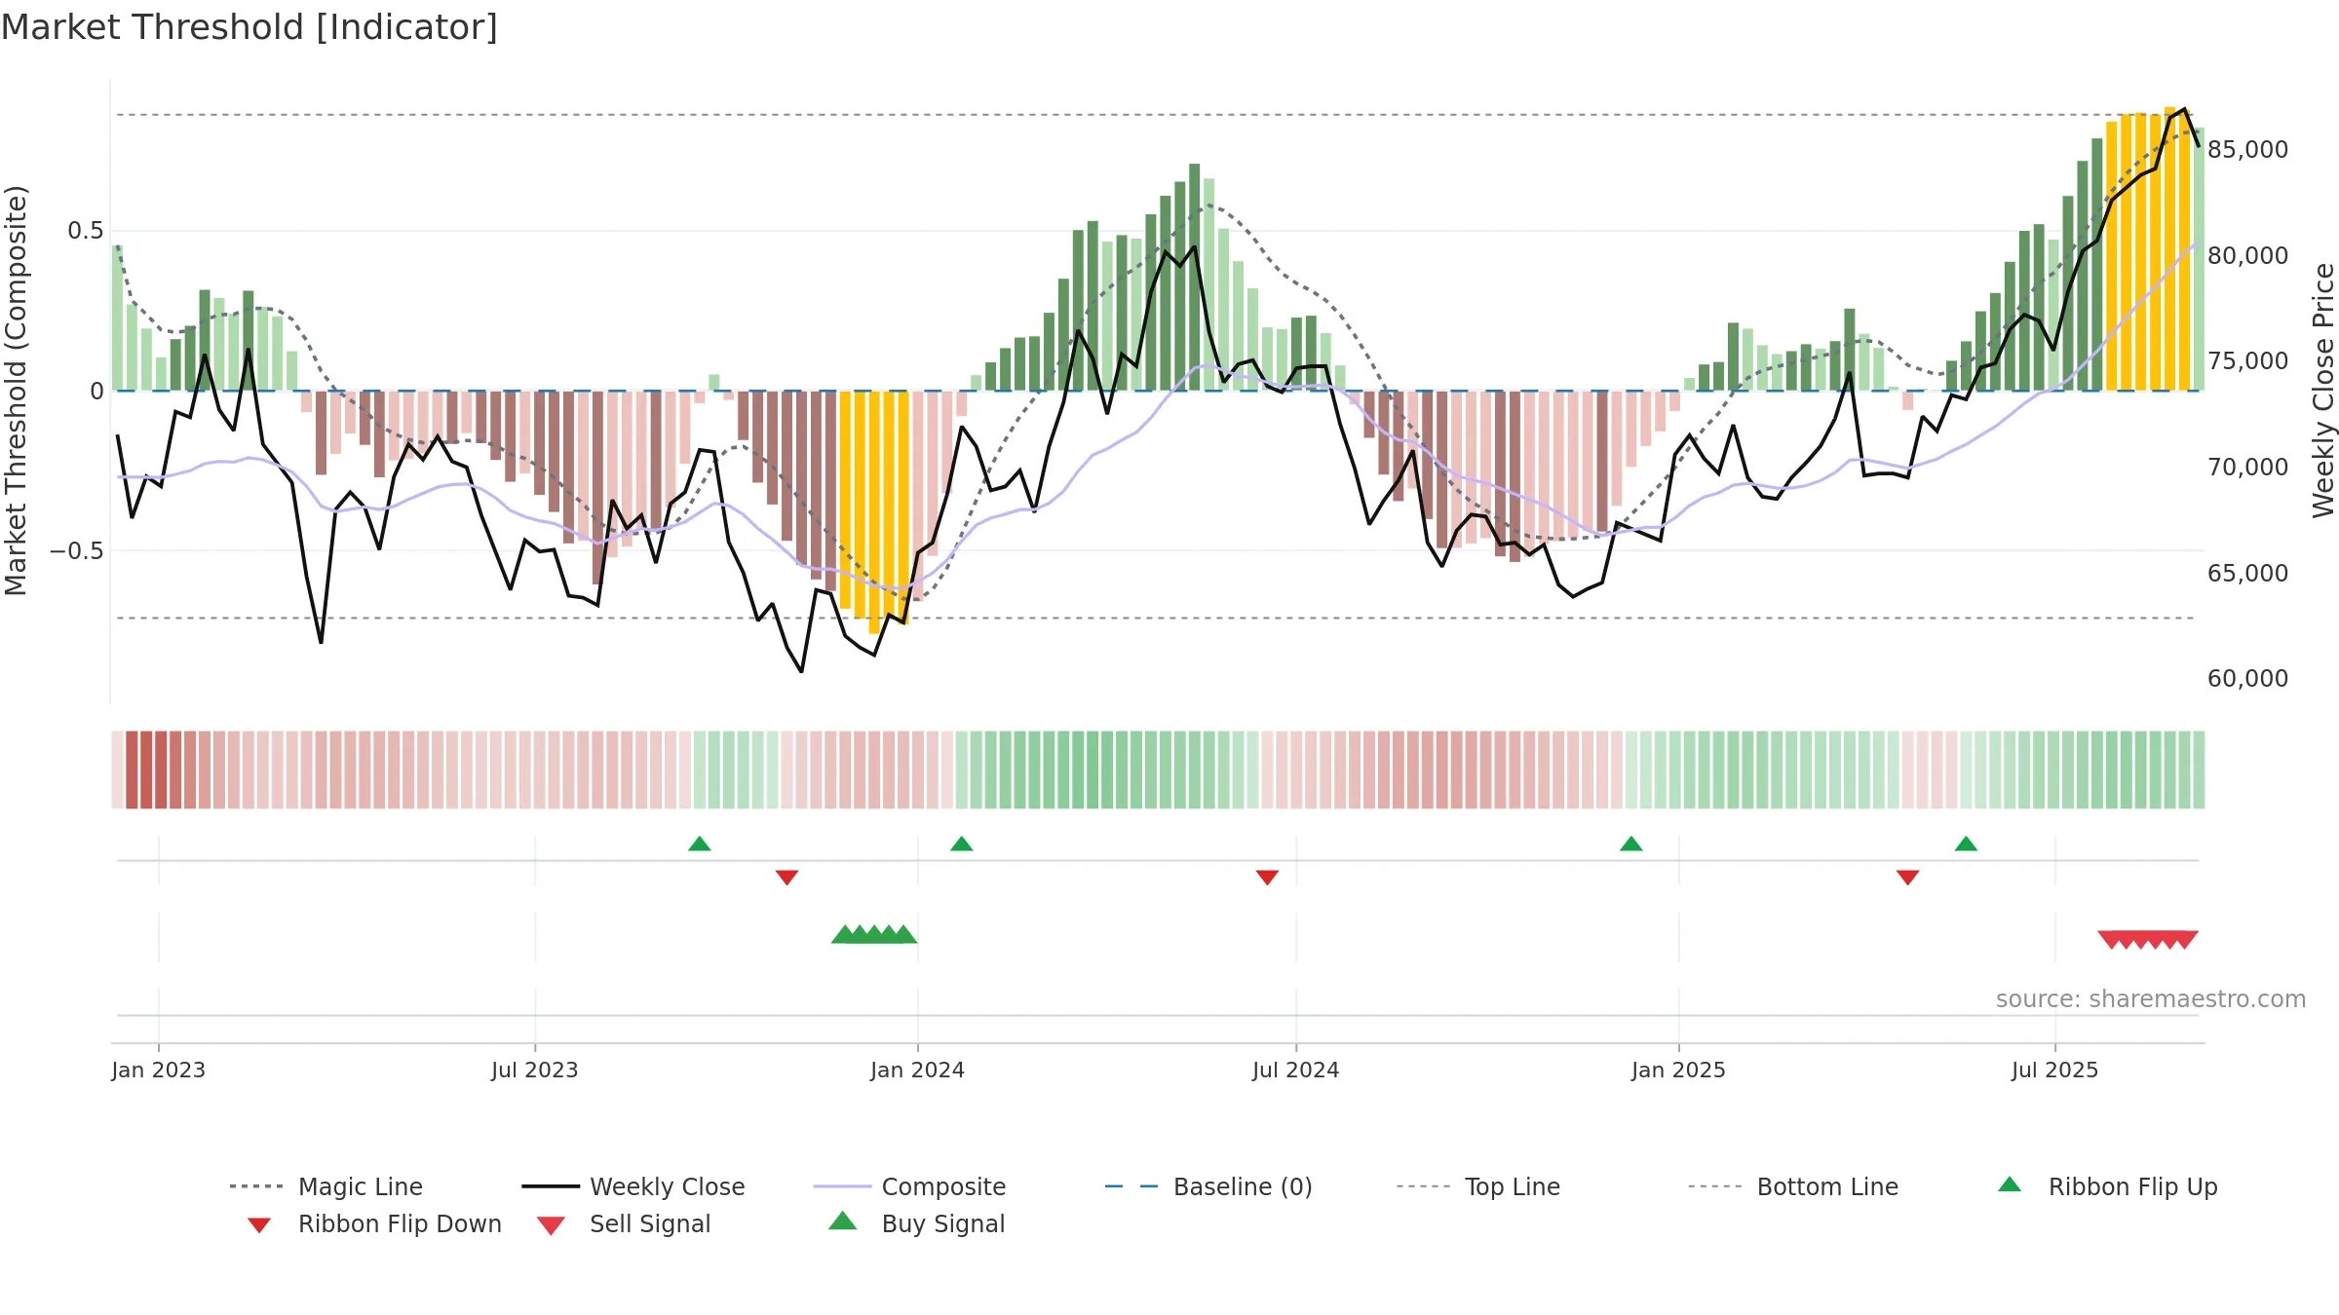Select the ribbon flip up marker after Jan 2024

tap(962, 844)
